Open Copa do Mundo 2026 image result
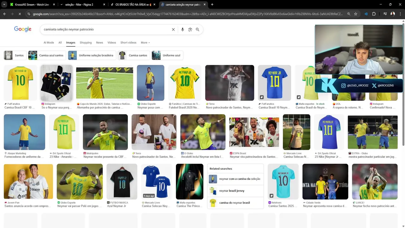Image resolution: width=405 pixels, height=228 pixels. point(104,83)
